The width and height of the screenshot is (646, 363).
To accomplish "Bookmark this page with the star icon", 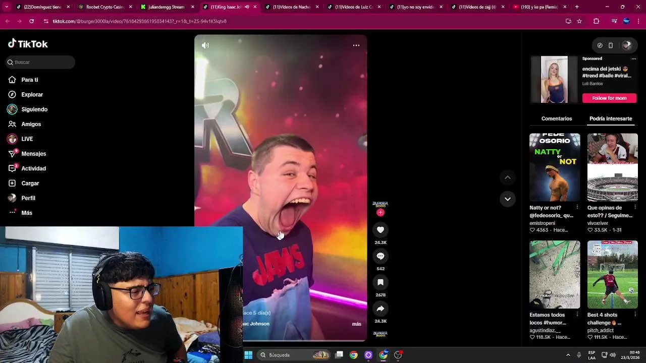I will click(x=579, y=21).
